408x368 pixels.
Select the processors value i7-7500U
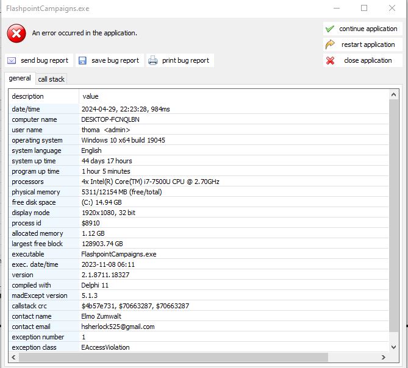click(151, 182)
